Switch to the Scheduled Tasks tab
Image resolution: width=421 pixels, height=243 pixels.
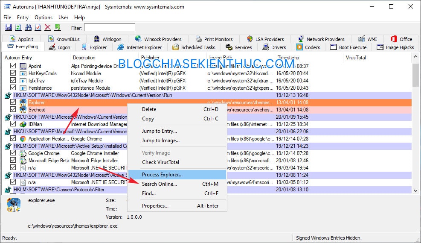click(194, 47)
